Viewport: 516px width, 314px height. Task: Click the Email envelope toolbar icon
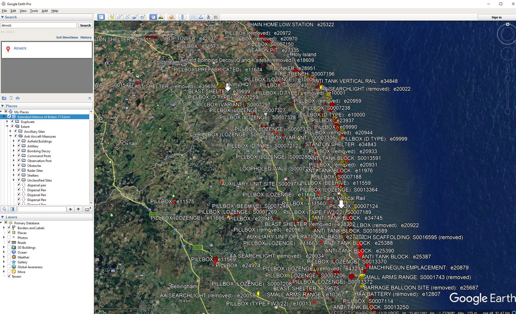click(193, 17)
